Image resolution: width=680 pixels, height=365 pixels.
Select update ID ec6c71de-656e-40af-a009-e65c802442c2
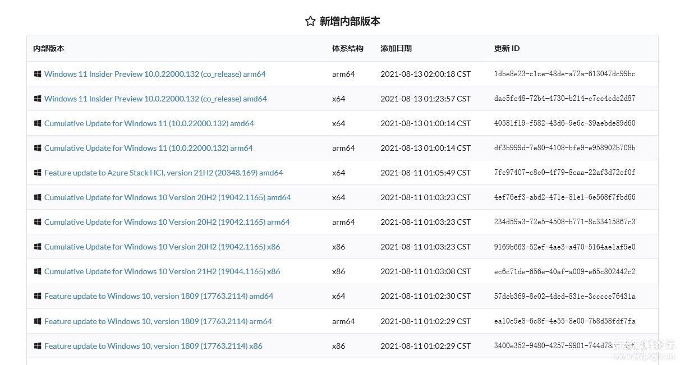[x=565, y=271]
